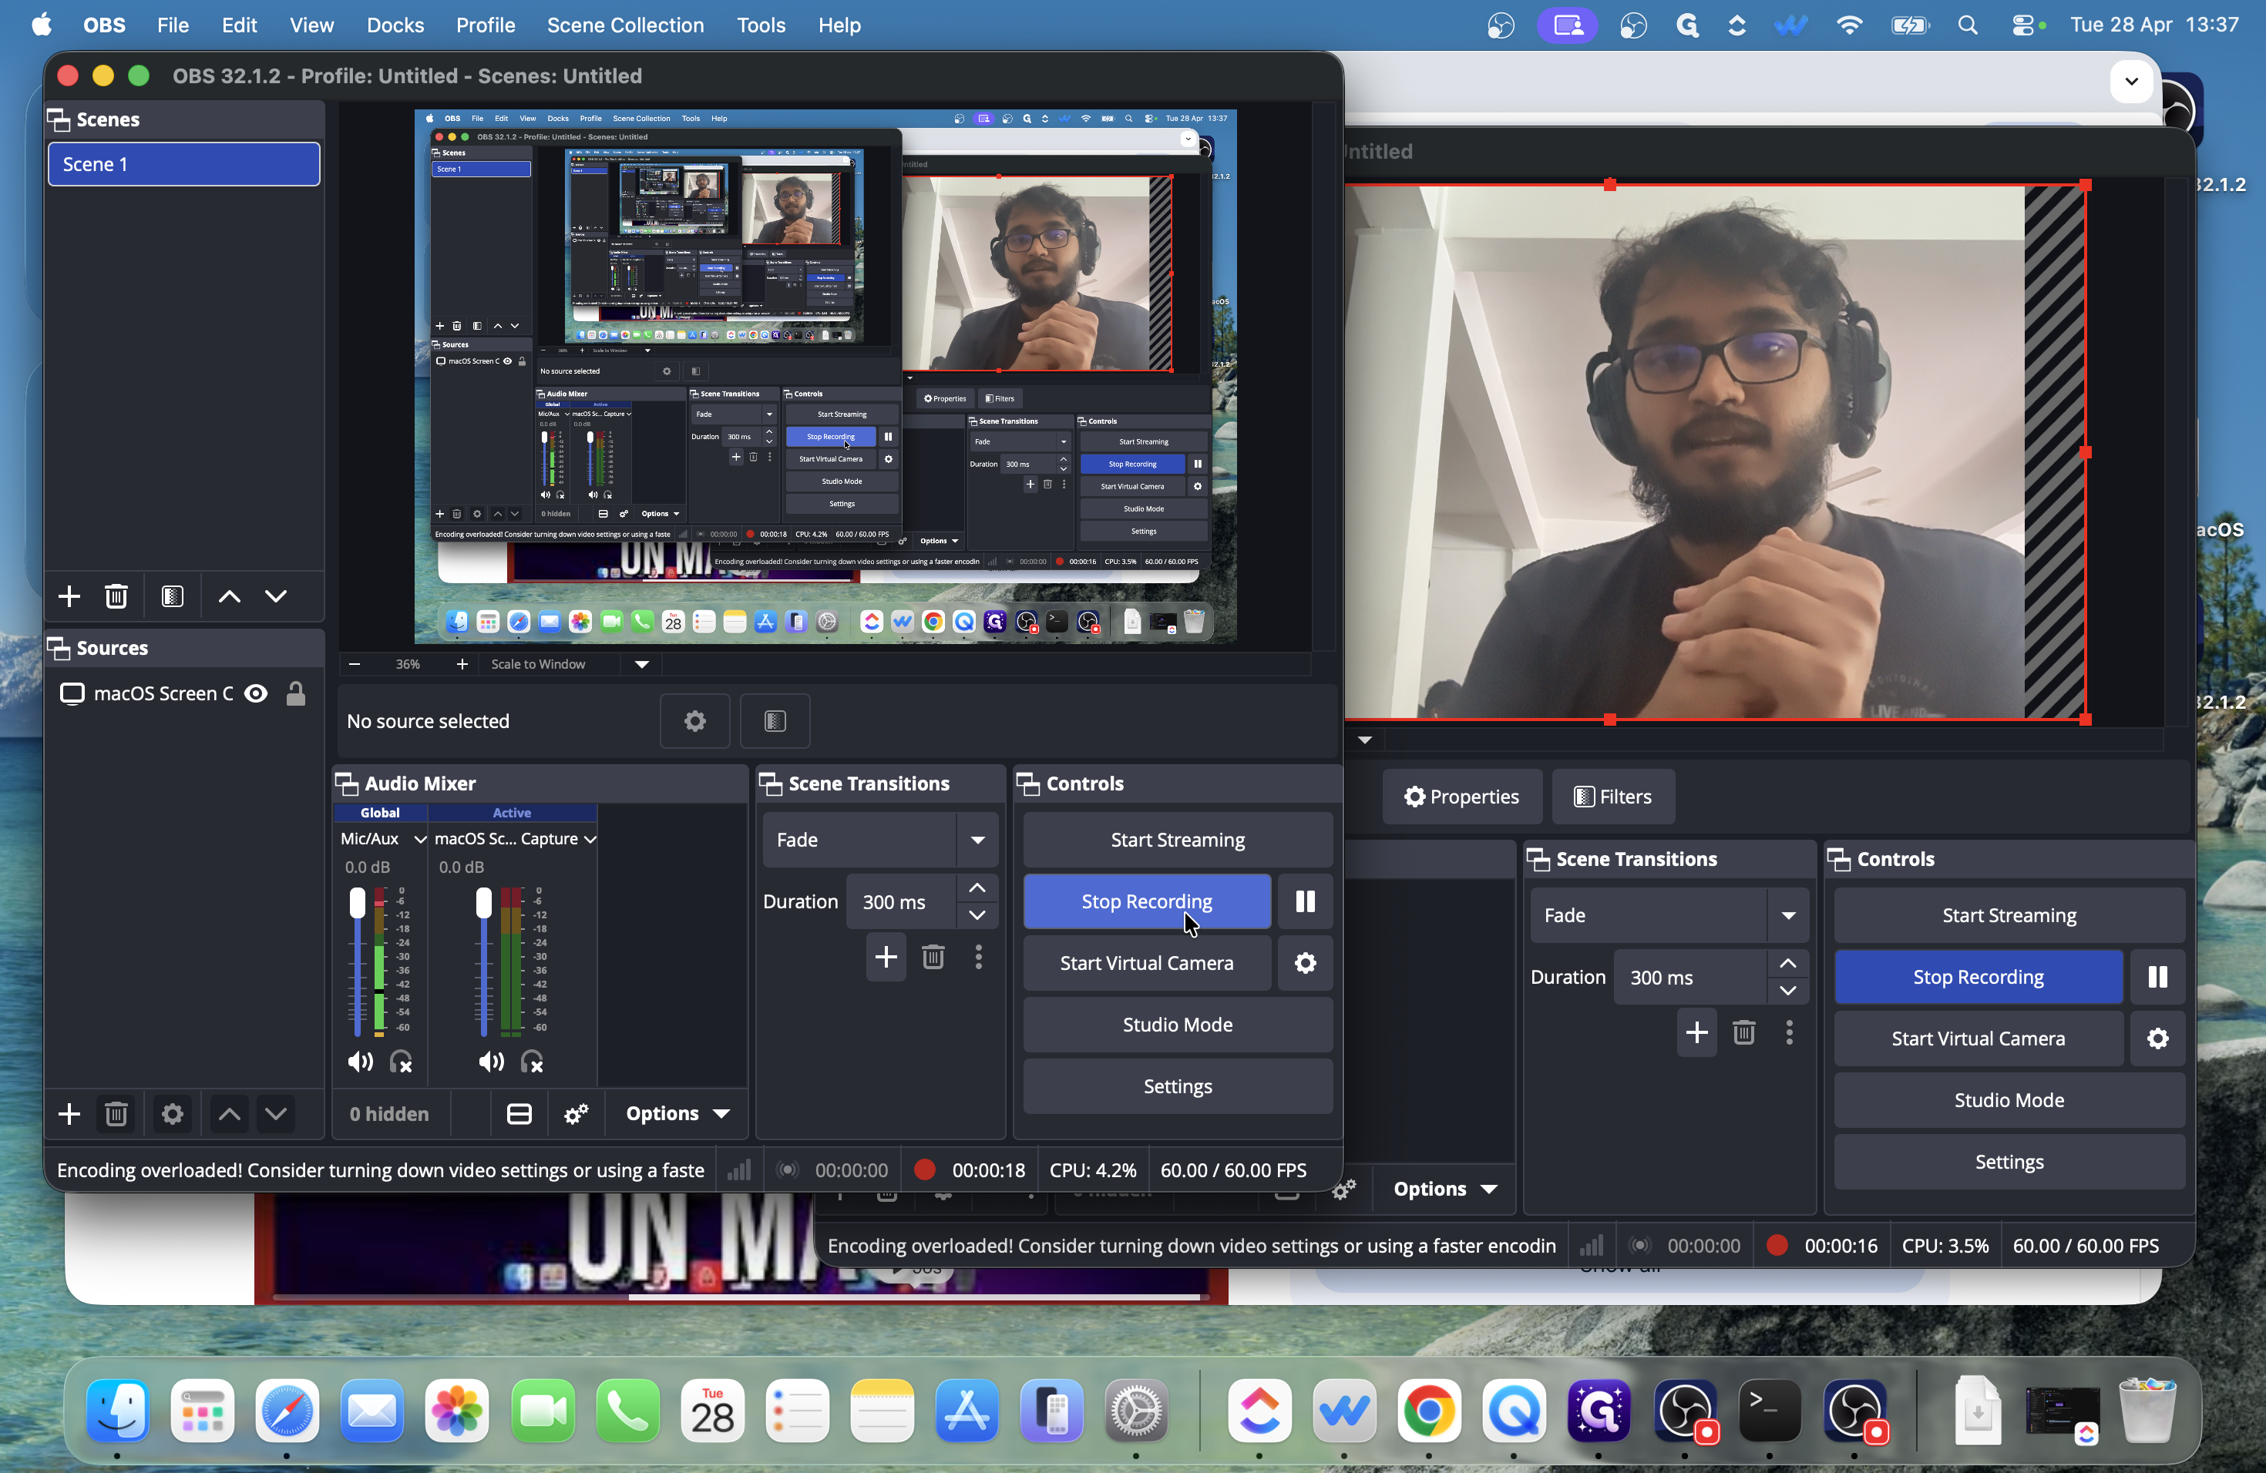Open the Profile menu
This screenshot has width=2266, height=1473.
click(486, 25)
